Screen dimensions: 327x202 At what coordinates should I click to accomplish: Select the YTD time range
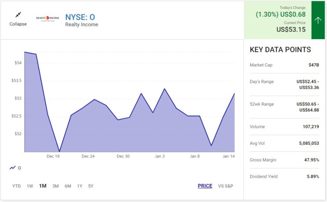click(x=16, y=186)
